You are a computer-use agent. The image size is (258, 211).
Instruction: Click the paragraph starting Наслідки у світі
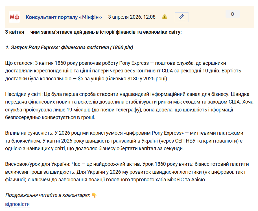click(x=129, y=106)
